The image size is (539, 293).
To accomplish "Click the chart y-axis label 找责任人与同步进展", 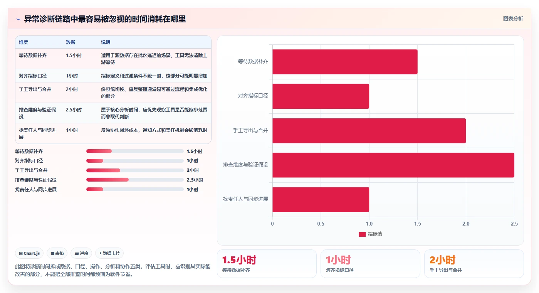I will click(x=246, y=199).
